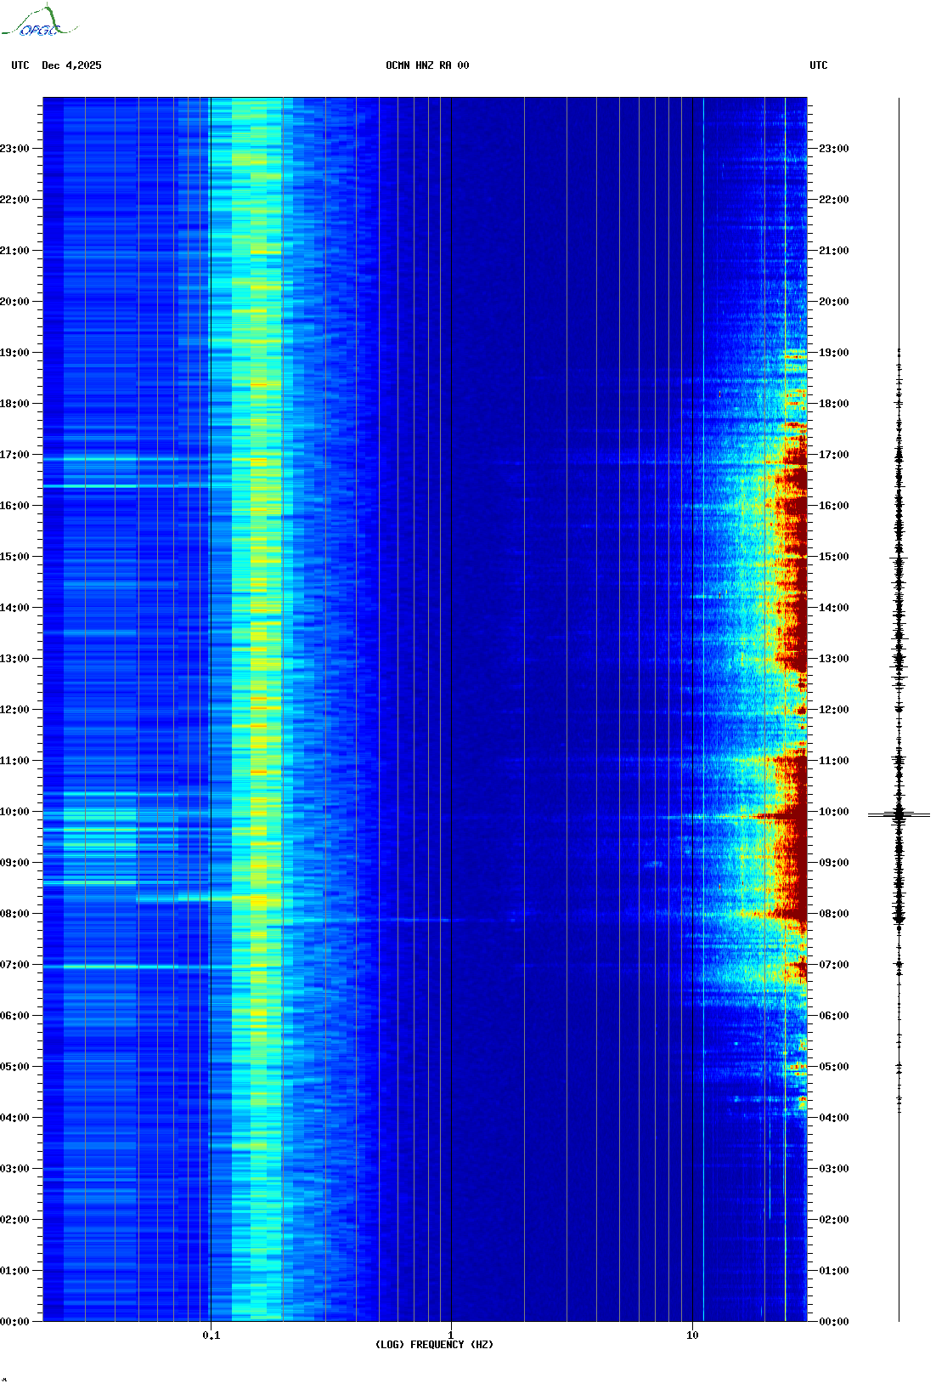Image resolution: width=936 pixels, height=1389 pixels.
Task: Click the left axis '10:00' time label
Action: click(x=14, y=812)
